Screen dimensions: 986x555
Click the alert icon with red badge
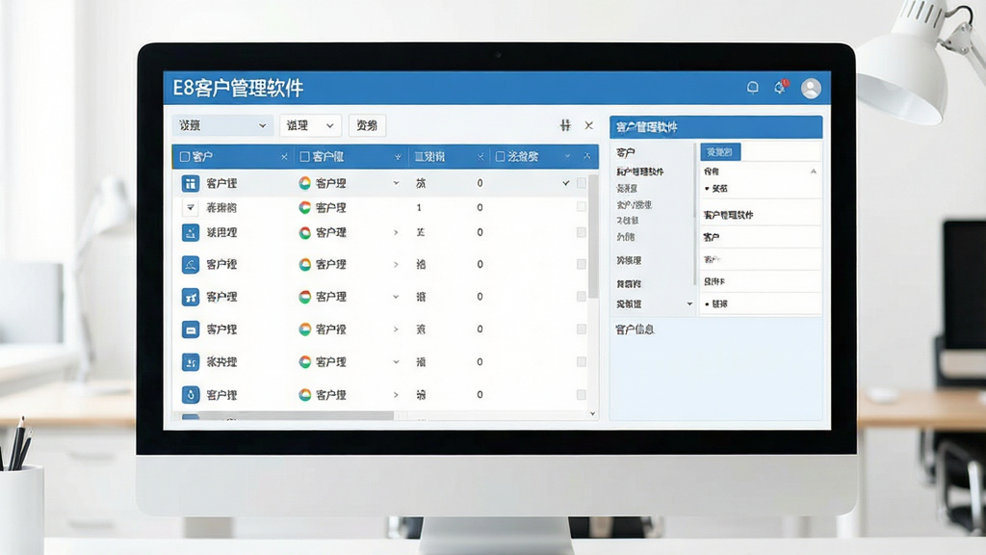pyautogui.click(x=780, y=87)
